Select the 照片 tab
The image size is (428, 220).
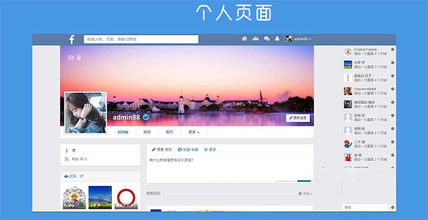tap(169, 132)
